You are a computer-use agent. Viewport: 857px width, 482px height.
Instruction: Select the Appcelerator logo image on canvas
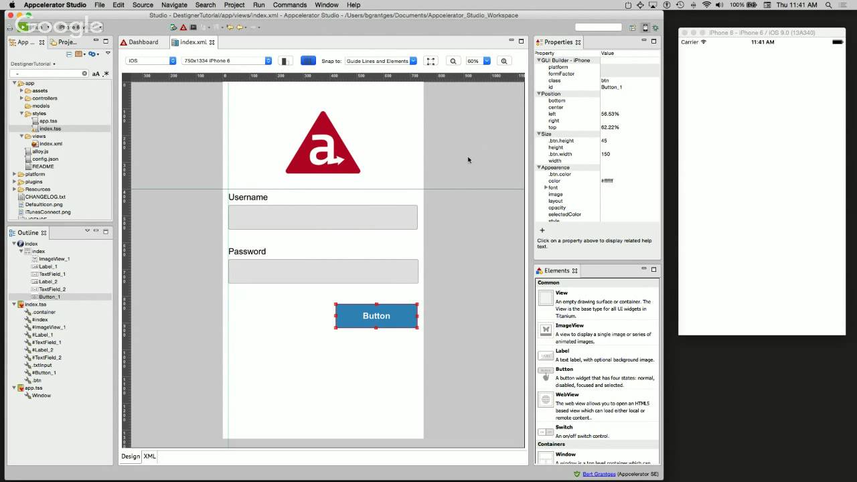pyautogui.click(x=323, y=143)
